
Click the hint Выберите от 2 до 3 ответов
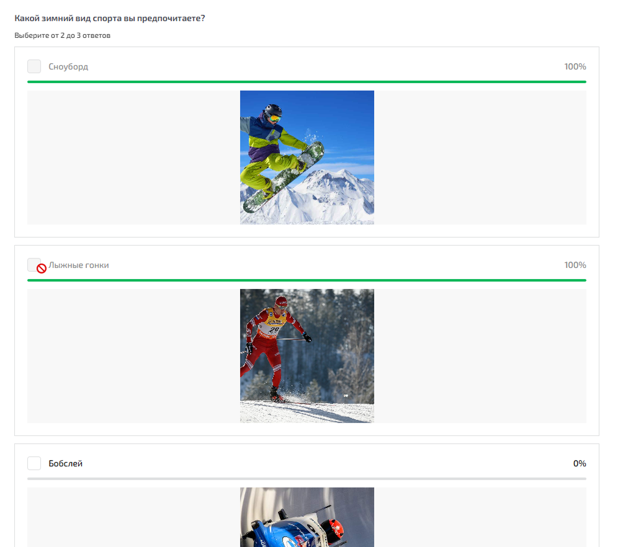tap(63, 35)
